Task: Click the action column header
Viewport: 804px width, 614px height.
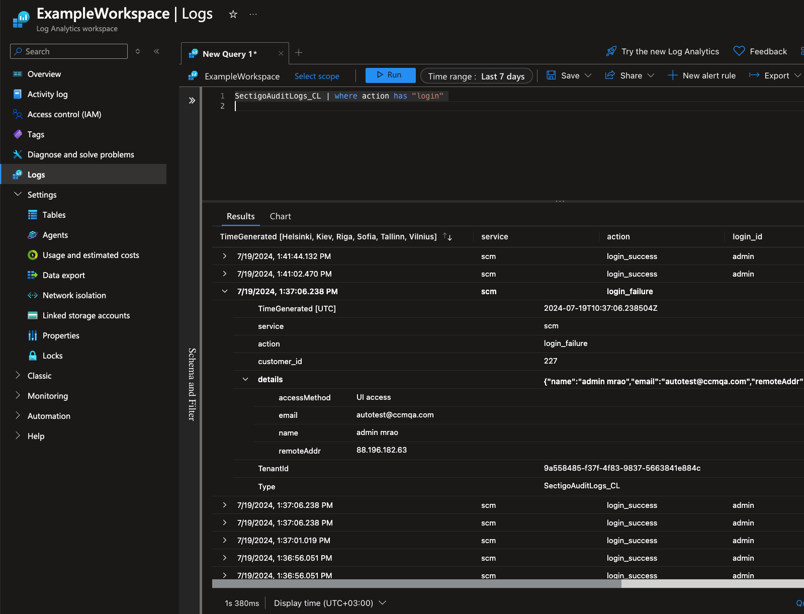Action: (618, 236)
